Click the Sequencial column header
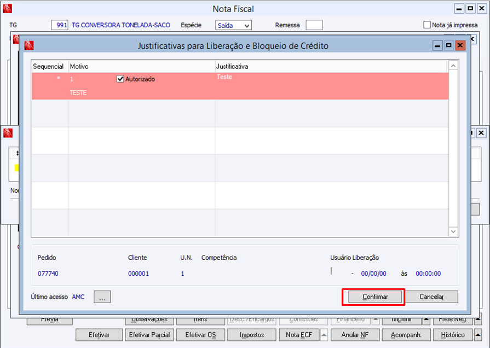490x348 pixels. click(50, 67)
